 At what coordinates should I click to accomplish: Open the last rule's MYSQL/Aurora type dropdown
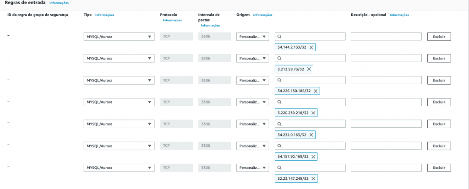(119, 168)
